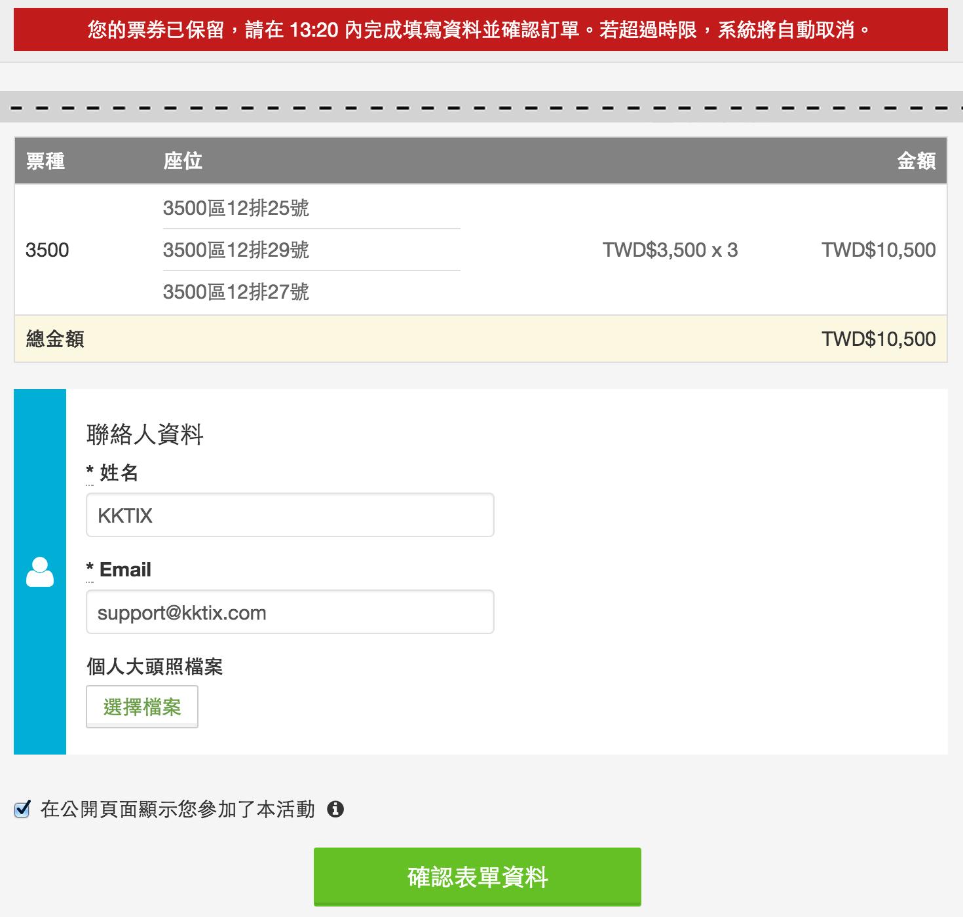Click the required asterisk beside 姓名

[x=89, y=472]
